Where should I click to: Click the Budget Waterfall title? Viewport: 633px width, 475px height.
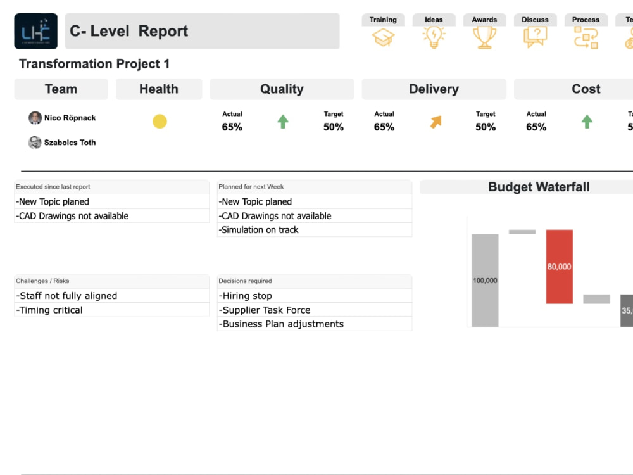pyautogui.click(x=539, y=187)
